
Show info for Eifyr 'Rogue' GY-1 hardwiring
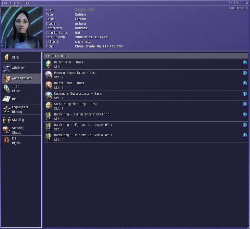tap(244, 135)
